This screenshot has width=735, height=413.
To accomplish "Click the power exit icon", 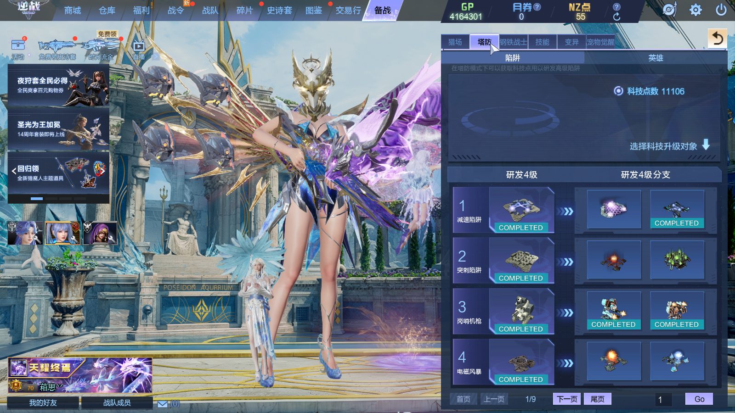I will click(x=721, y=10).
